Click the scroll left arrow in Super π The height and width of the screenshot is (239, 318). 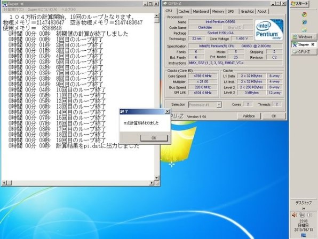[4, 183]
